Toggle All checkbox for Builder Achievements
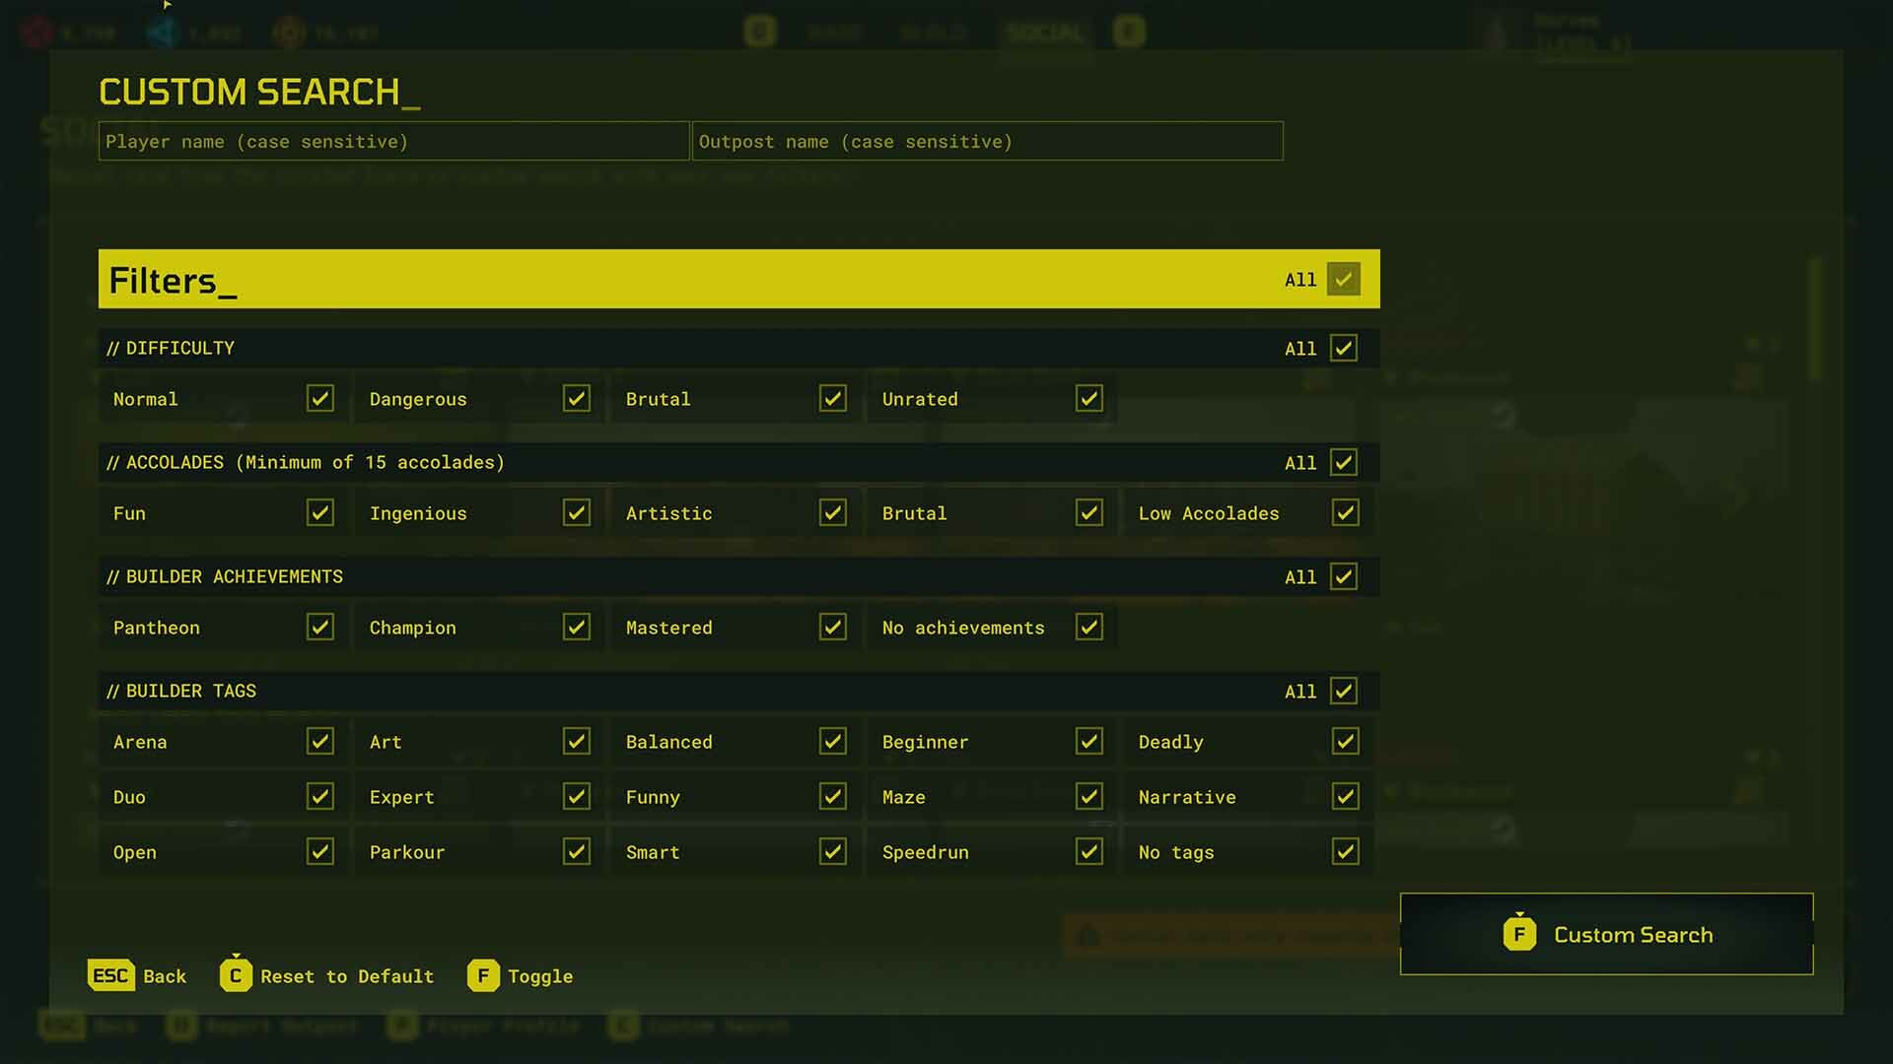 click(x=1343, y=576)
